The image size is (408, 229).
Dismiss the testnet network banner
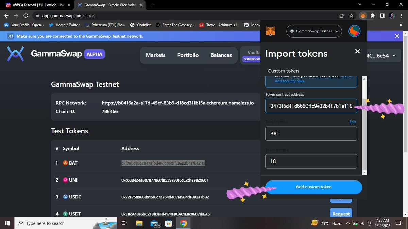(x=397, y=36)
